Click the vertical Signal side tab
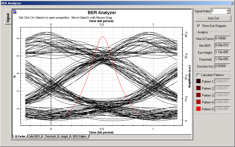This screenshot has height=147, width=235. tap(8, 18)
